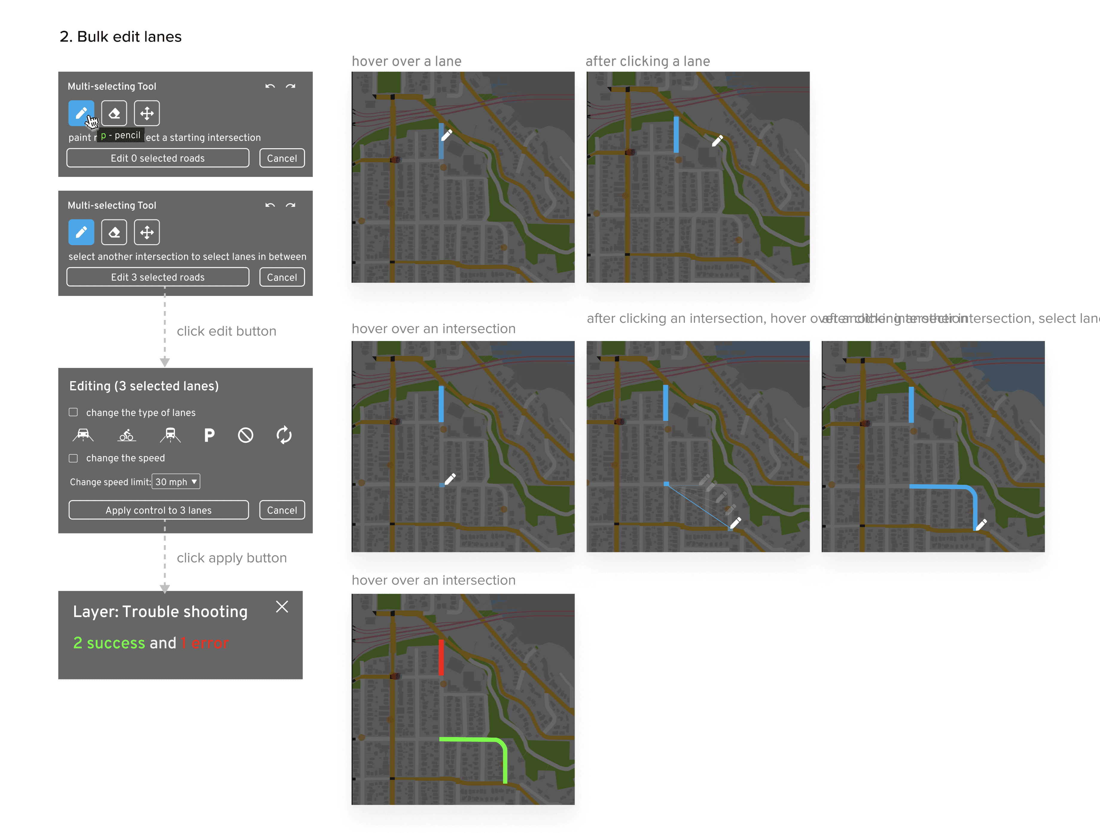Enable 'change the speed' checkbox
1100x833 pixels.
click(74, 458)
